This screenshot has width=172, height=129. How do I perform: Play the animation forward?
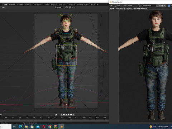[69, 115]
